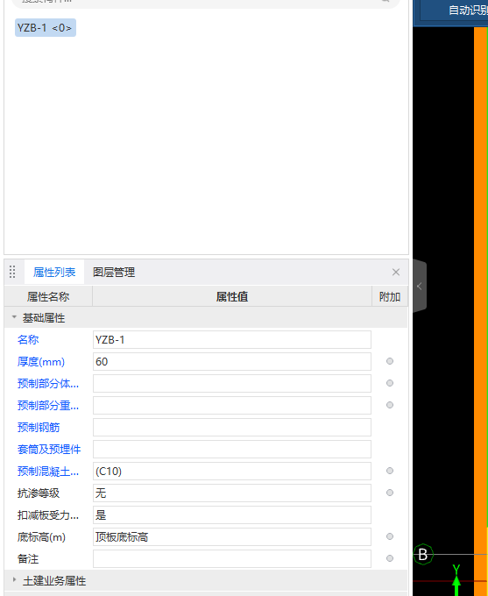Switch to the 属性列表 tab

(x=54, y=273)
